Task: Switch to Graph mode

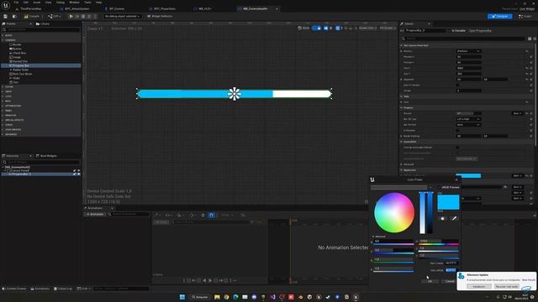Action: pos(525,17)
